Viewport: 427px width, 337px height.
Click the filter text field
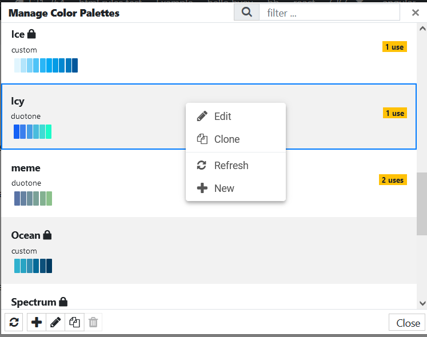pyautogui.click(x=329, y=13)
